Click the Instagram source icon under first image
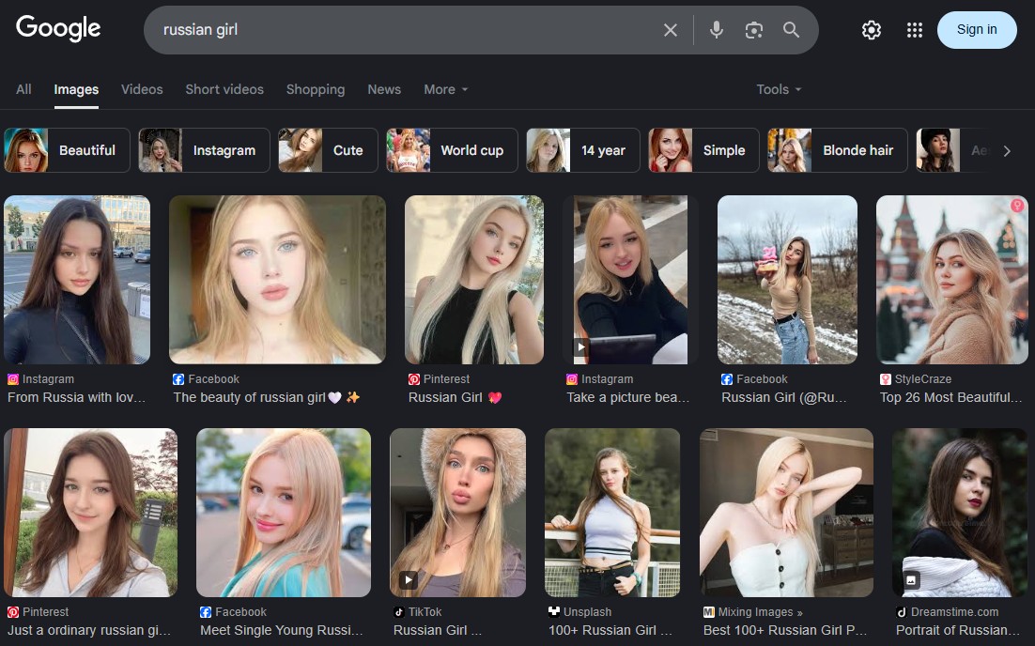Image resolution: width=1035 pixels, height=646 pixels. [x=13, y=379]
